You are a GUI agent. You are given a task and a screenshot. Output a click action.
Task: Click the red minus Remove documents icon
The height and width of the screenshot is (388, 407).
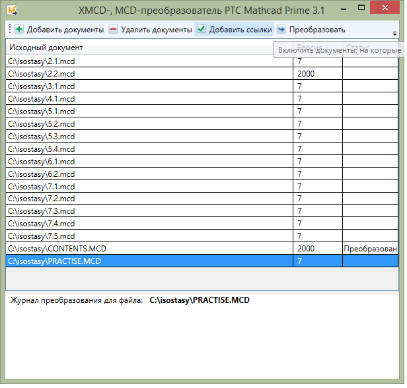click(x=113, y=29)
